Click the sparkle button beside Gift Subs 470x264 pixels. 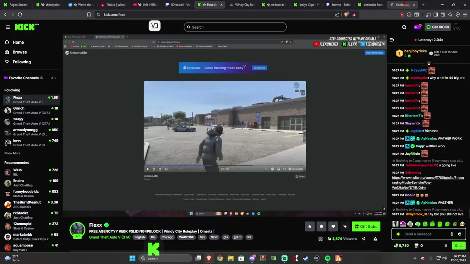(345, 227)
